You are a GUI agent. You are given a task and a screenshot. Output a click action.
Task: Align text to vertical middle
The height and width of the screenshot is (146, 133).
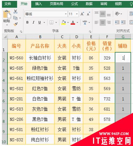[x=103, y=14]
